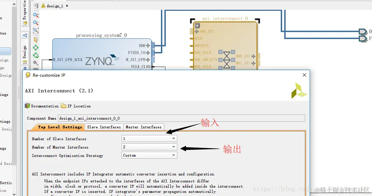Open the Interconnect Optimization Strategy dropdown
Screen dimensions: 372x196
149,156
